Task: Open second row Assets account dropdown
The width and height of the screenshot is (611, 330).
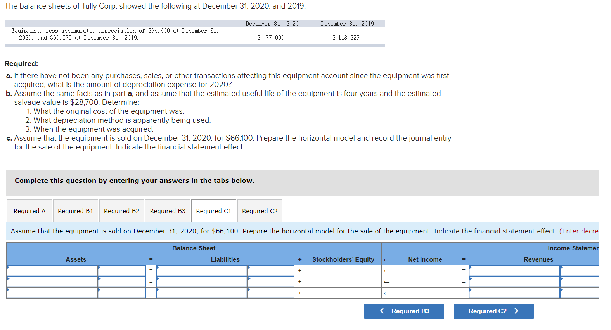Action: click(52, 282)
